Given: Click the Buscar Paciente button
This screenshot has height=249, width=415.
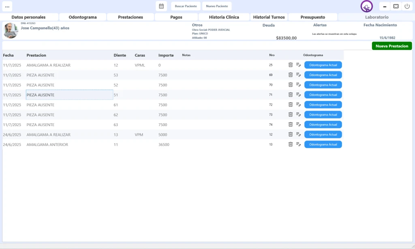Looking at the screenshot, I should coord(186,6).
